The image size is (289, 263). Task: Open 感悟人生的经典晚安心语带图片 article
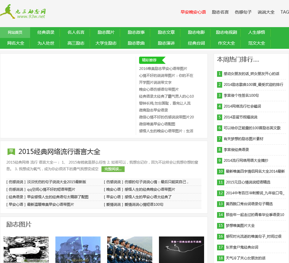(150, 189)
